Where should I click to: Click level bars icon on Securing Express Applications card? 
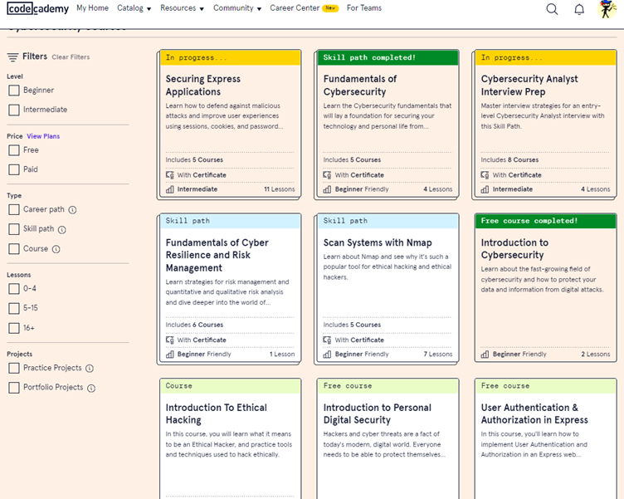pos(170,189)
